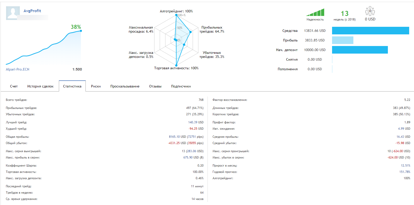Open the Счет tab

point(14,86)
